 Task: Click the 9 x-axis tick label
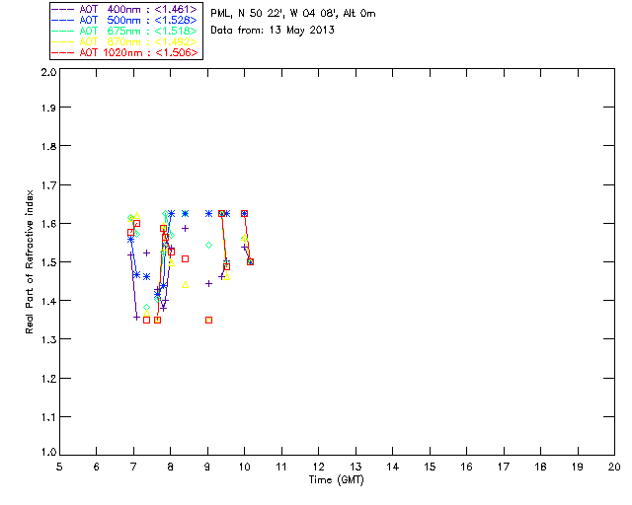207,467
